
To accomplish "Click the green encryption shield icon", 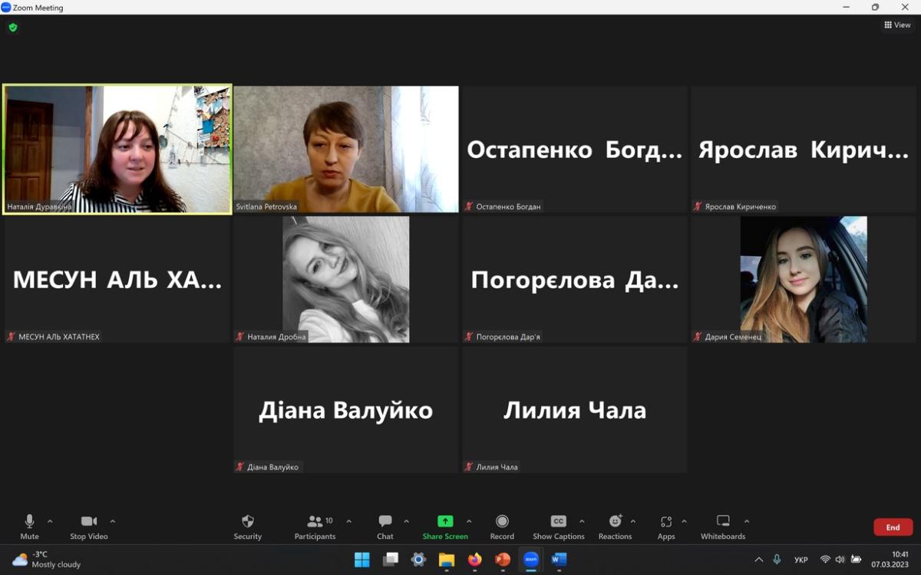I will pyautogui.click(x=13, y=28).
